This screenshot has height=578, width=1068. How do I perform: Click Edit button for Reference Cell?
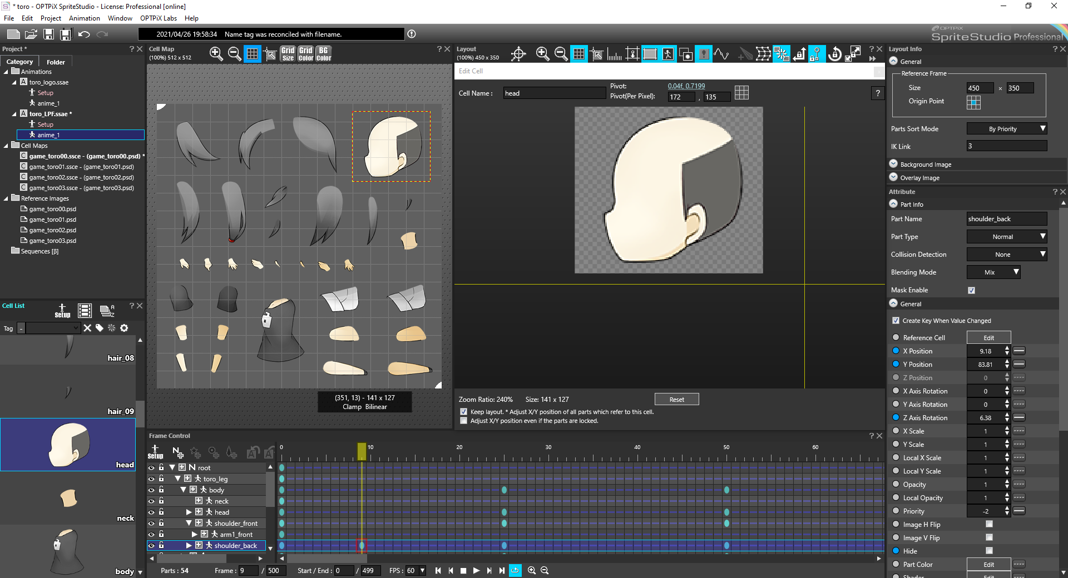(x=988, y=337)
